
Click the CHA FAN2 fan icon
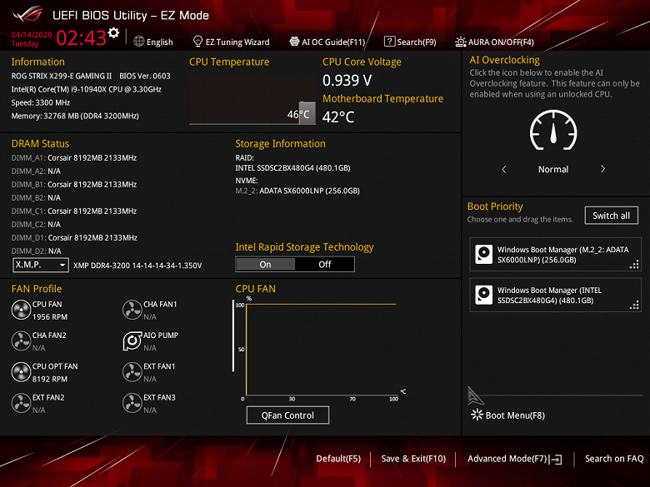[x=21, y=340]
